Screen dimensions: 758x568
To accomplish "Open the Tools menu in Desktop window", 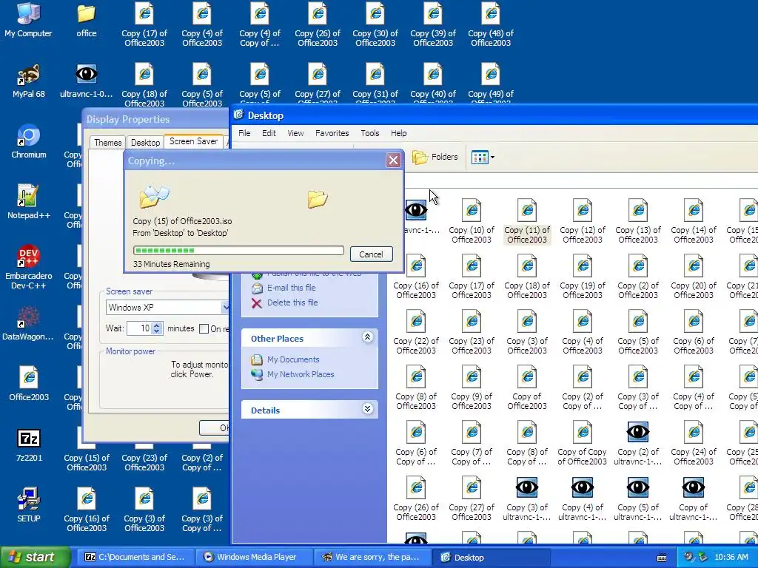I will (x=370, y=133).
